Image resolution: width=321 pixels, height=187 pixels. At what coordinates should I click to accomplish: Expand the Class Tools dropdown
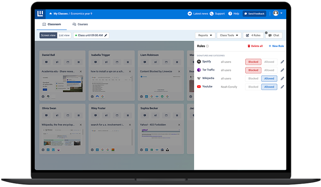click(228, 35)
